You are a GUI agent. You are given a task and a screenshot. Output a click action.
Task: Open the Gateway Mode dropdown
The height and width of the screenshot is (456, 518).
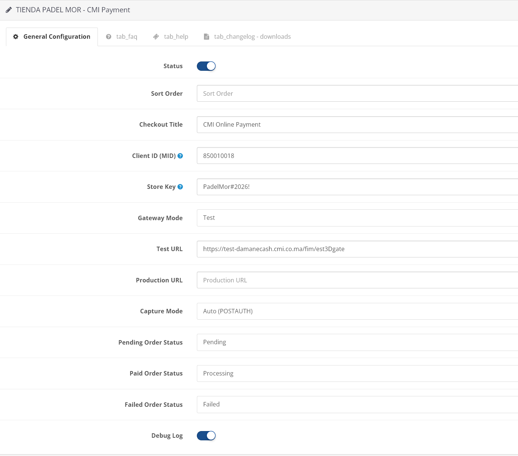tap(357, 218)
